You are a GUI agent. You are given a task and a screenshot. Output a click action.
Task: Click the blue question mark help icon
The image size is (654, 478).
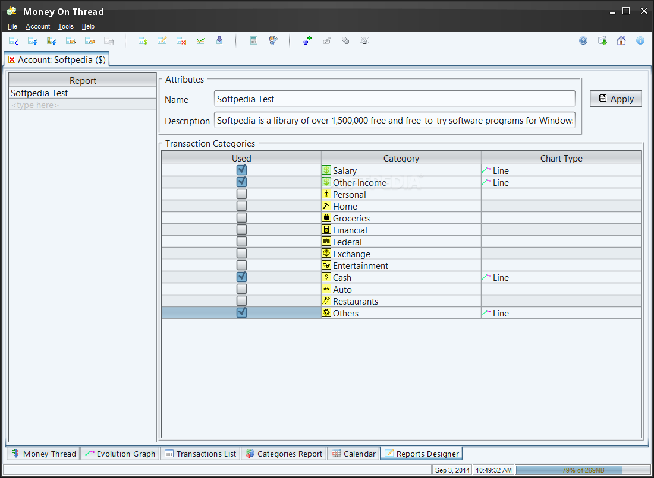(583, 41)
